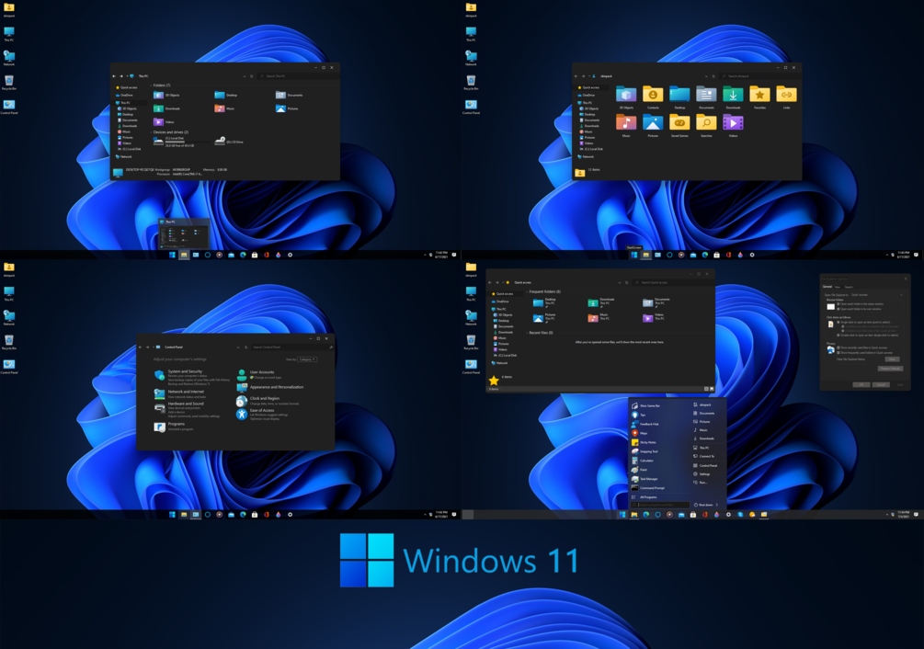Open 3D Objects folder in This PC window content
Screen dimensions: 924x649
coord(166,95)
